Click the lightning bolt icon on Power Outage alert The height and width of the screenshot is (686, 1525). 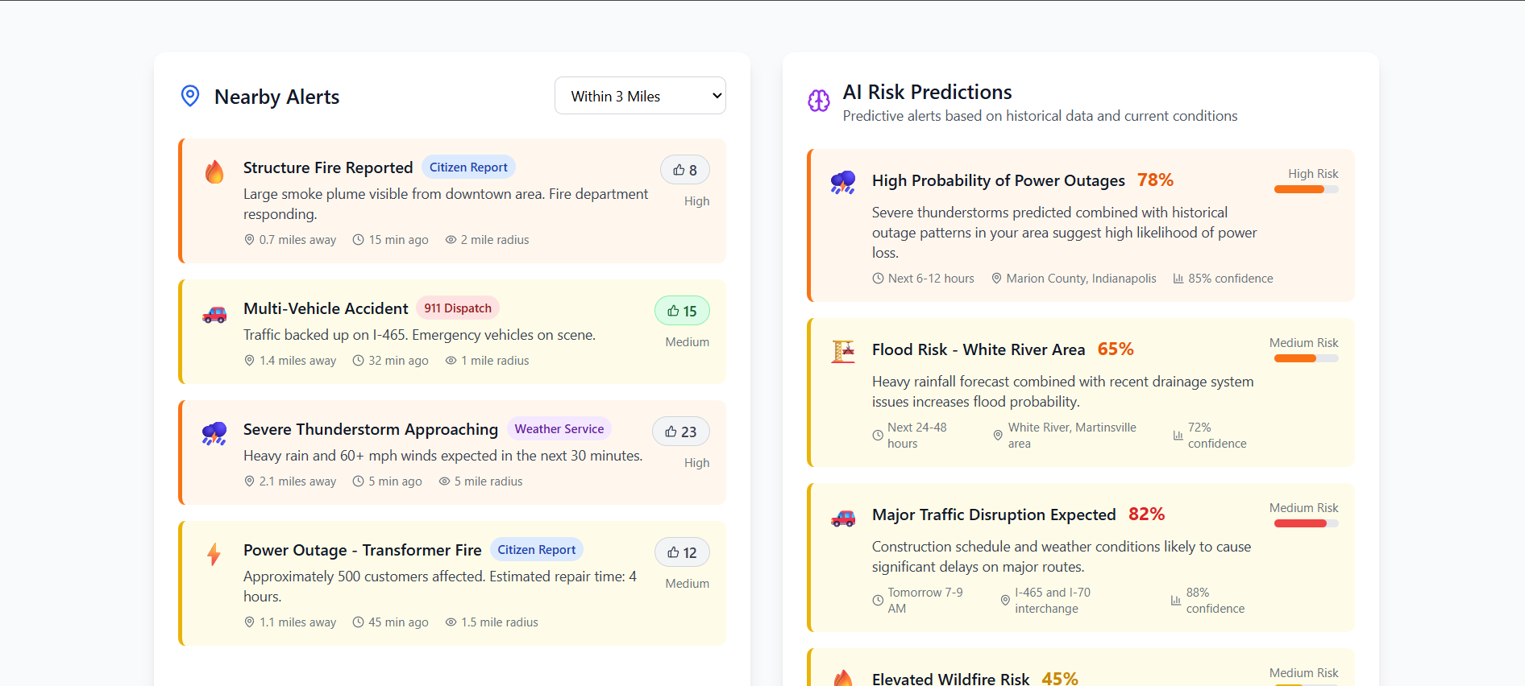pyautogui.click(x=214, y=554)
